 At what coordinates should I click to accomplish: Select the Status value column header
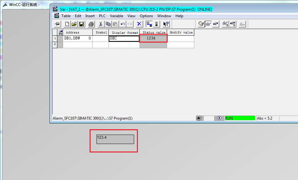pyautogui.click(x=153, y=32)
